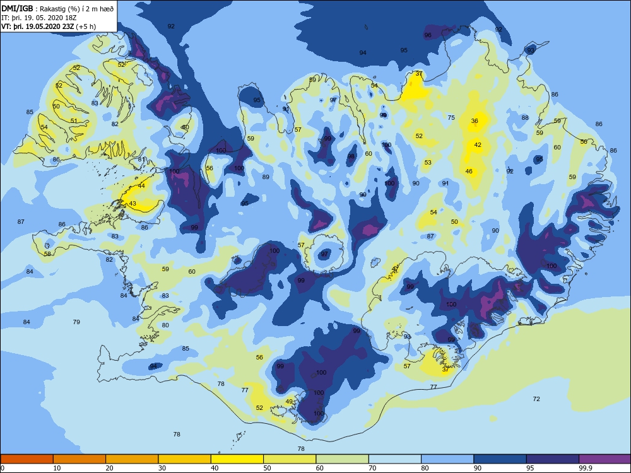This screenshot has height=473, width=631.
Task: Click the title 'DMI/IGB : Rakastig (%) í 2 m hæð'
Action: pos(58,8)
